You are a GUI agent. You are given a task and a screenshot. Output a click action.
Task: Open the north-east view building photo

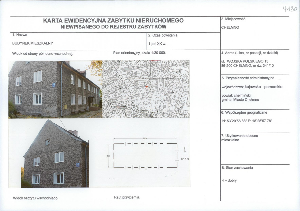click(x=55, y=89)
